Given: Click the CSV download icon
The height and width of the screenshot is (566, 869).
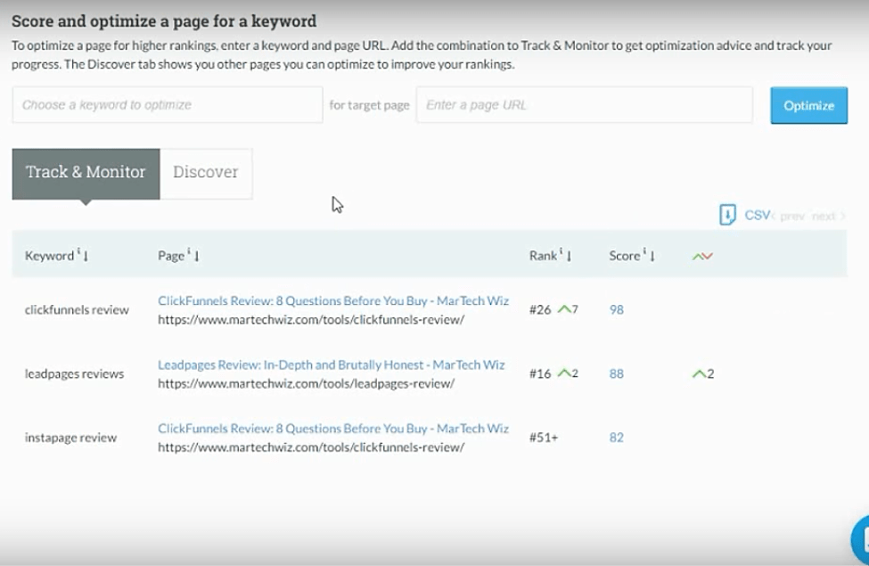Looking at the screenshot, I should click(x=727, y=215).
